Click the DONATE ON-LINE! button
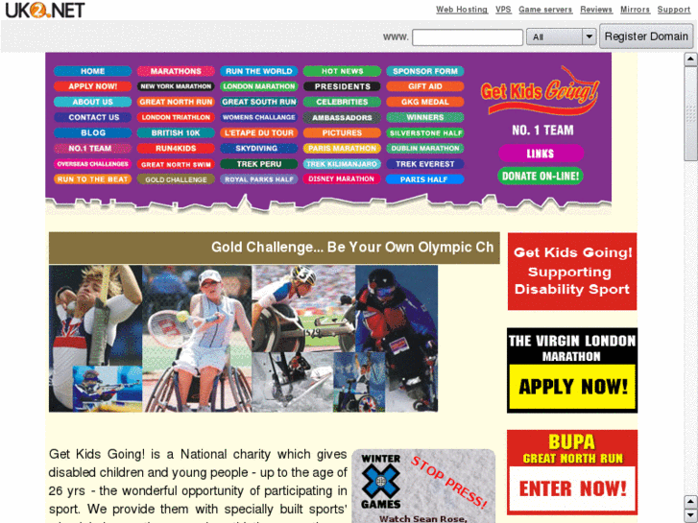Screen dimensions: 698x523 [x=541, y=176]
